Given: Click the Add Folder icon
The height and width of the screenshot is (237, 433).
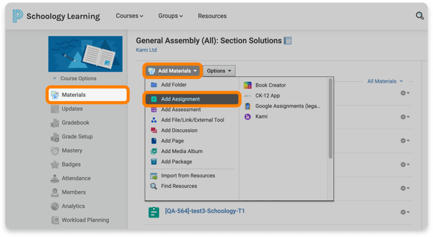Looking at the screenshot, I should coord(154,85).
